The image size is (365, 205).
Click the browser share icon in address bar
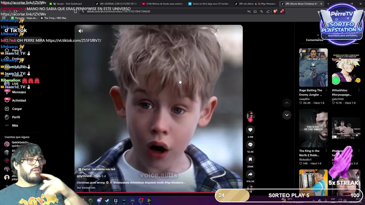(268, 11)
